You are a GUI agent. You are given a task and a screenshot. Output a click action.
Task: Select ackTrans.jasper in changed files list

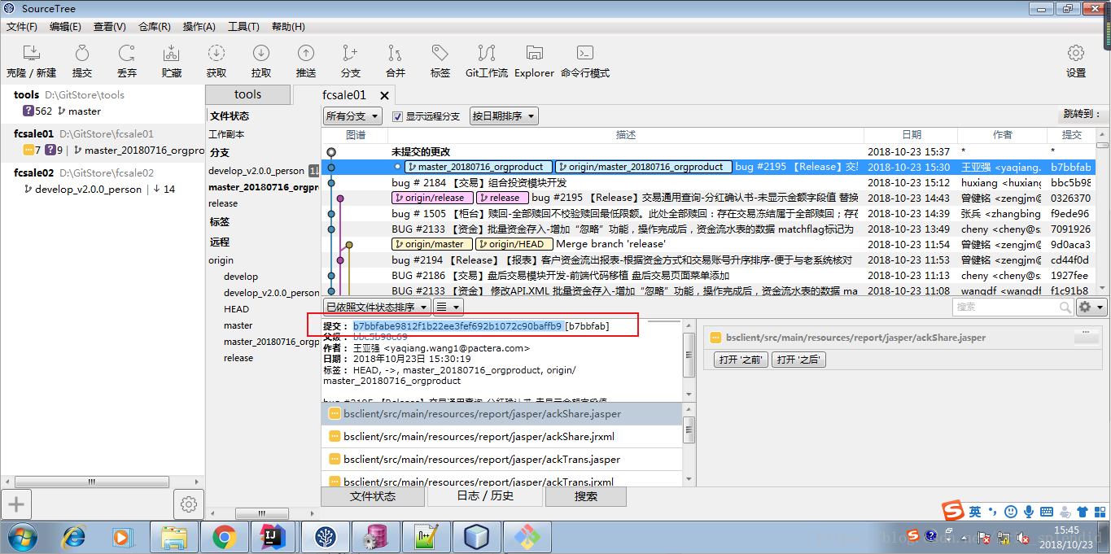[x=501, y=459]
